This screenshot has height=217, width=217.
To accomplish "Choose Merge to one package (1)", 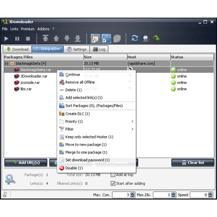I will point(97,152).
